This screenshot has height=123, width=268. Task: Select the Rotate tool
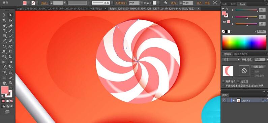coord(4,46)
